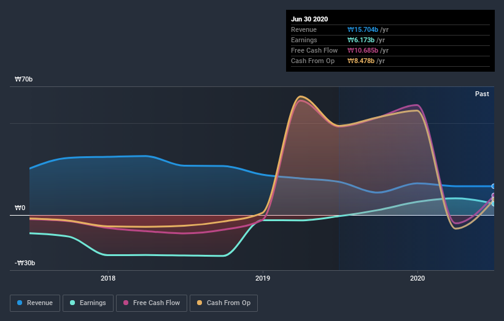The width and height of the screenshot is (504, 321).
Task: Click the Earnings label in tooltip
Action: tap(304, 40)
